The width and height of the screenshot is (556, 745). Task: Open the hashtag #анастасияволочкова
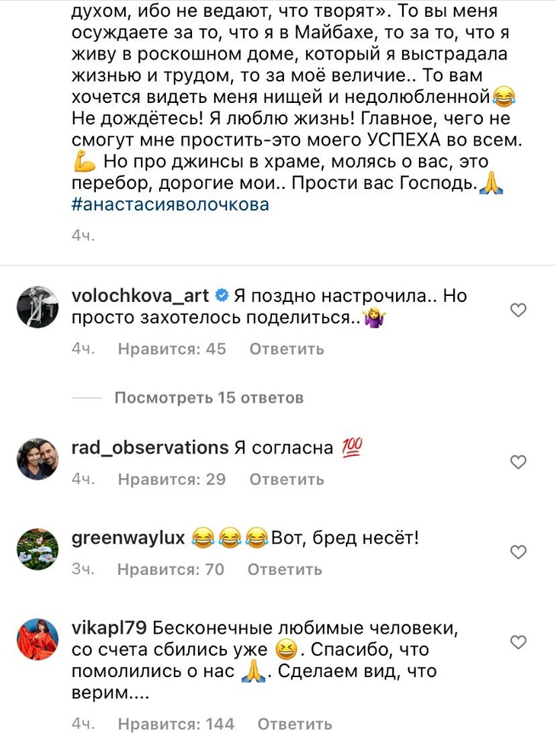click(169, 204)
